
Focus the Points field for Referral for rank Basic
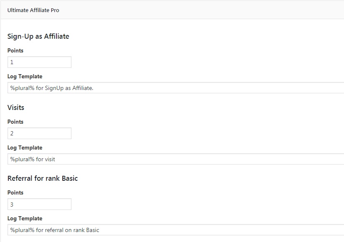(39, 204)
